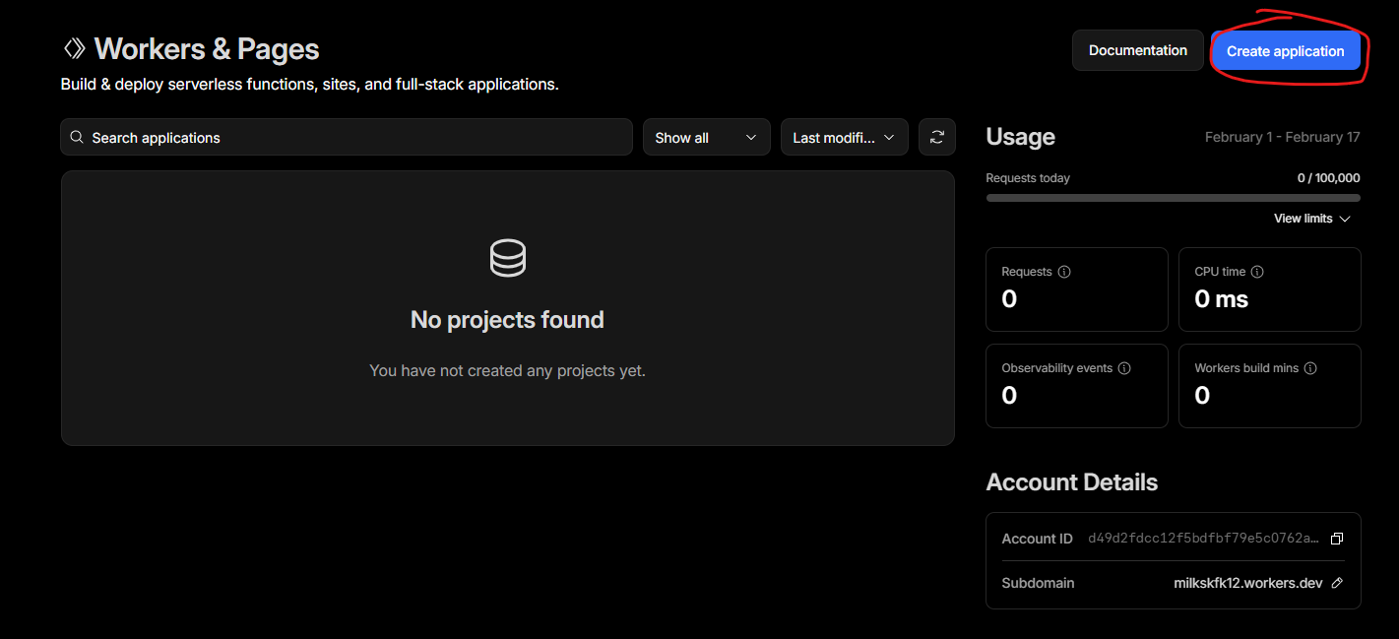Click the 0 / 100,000 requests count
1399x639 pixels.
pyautogui.click(x=1329, y=178)
